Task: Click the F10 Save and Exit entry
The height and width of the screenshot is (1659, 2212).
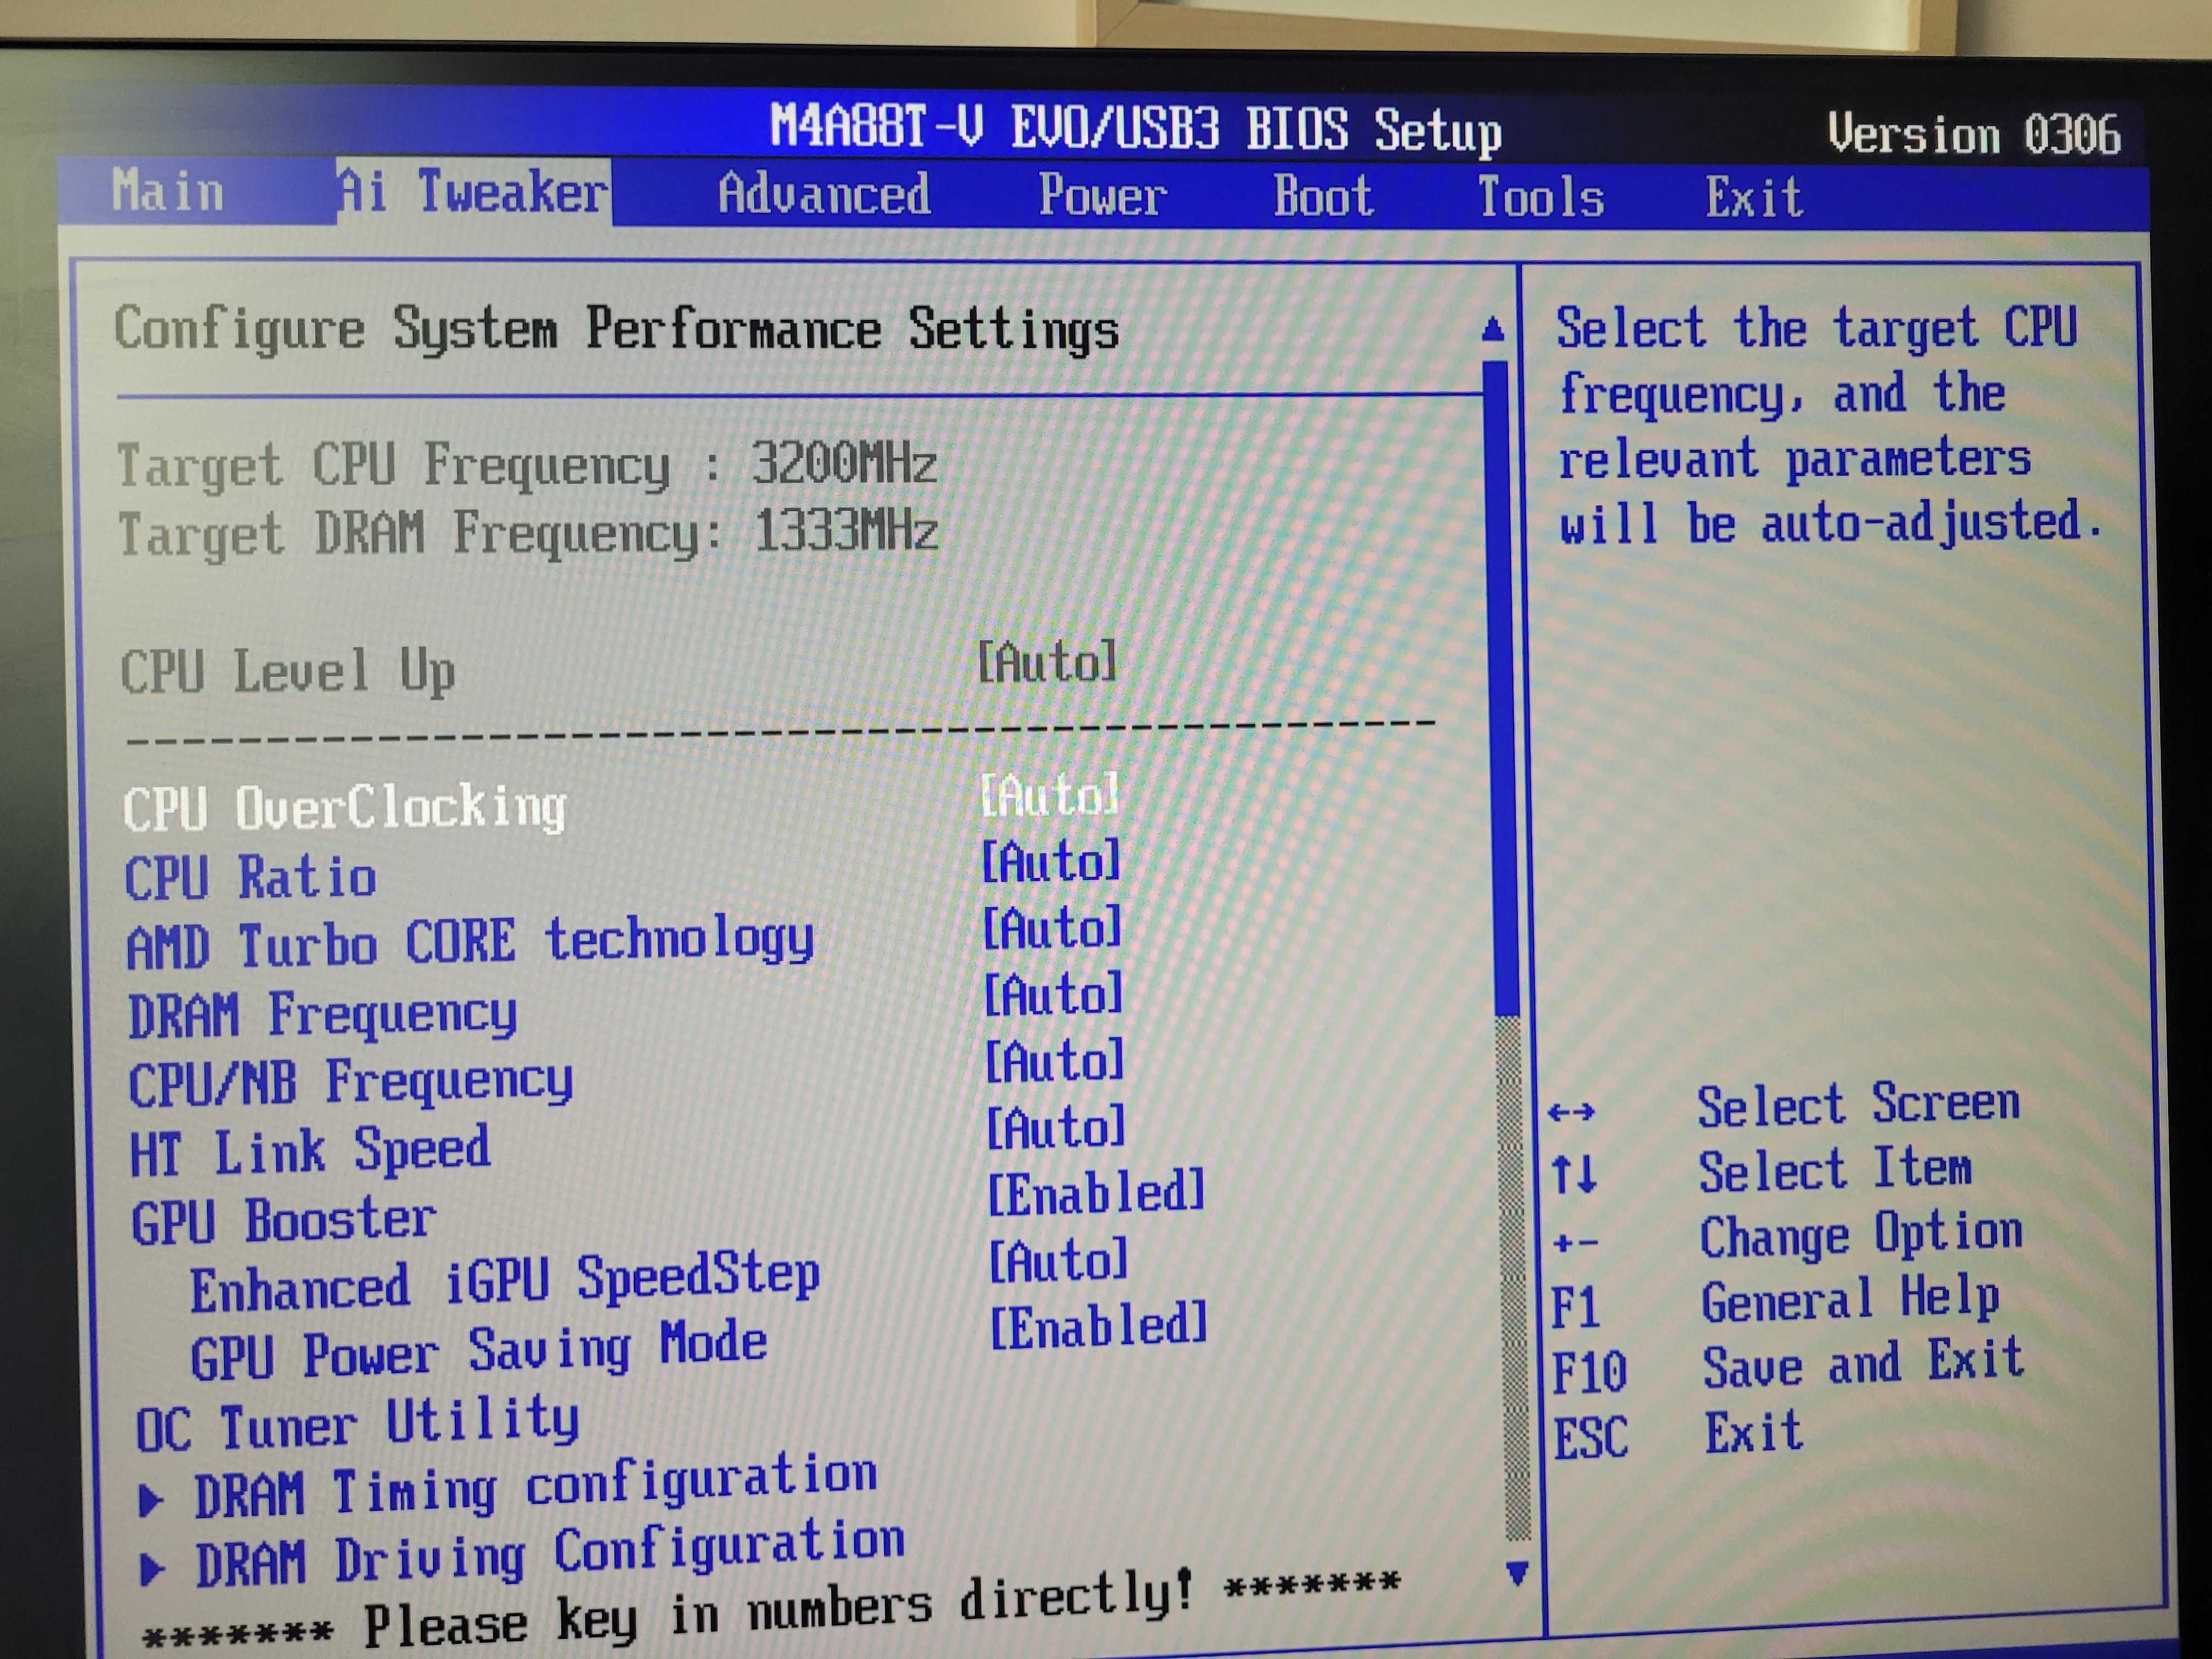Action: (x=1789, y=1367)
